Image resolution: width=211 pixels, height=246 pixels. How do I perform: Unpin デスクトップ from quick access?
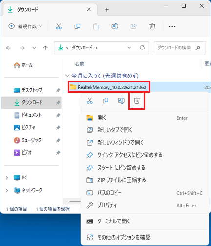(58, 90)
